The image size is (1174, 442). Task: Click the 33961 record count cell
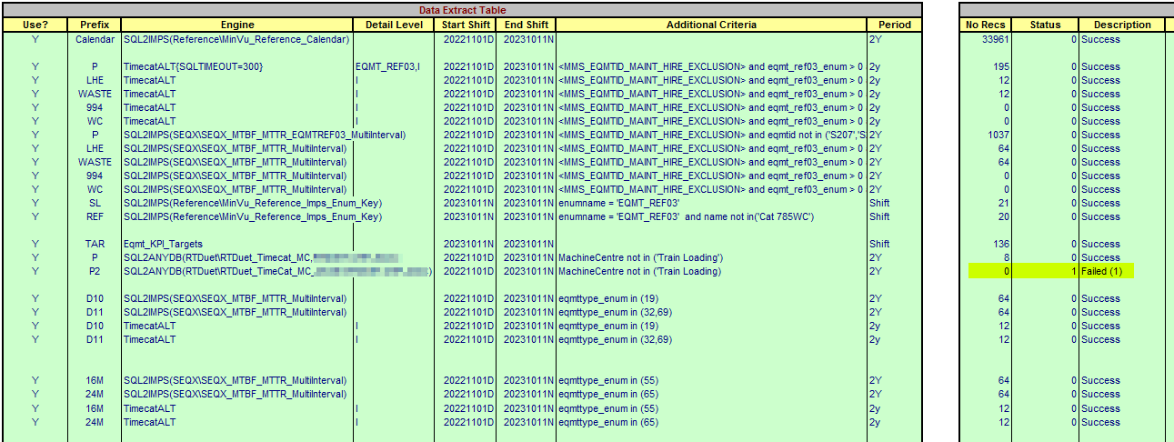pyautogui.click(x=986, y=39)
